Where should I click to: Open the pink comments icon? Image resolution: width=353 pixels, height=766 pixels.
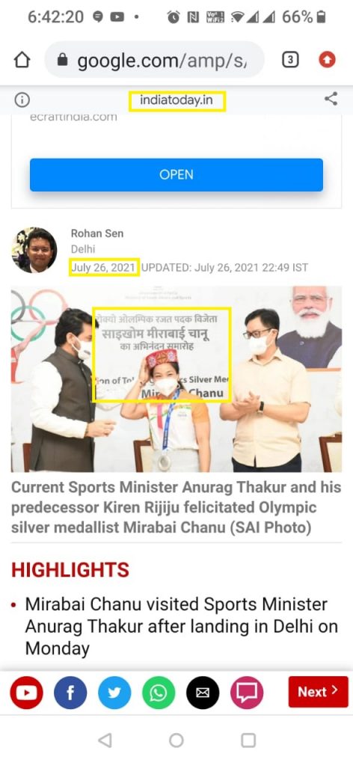[247, 693]
